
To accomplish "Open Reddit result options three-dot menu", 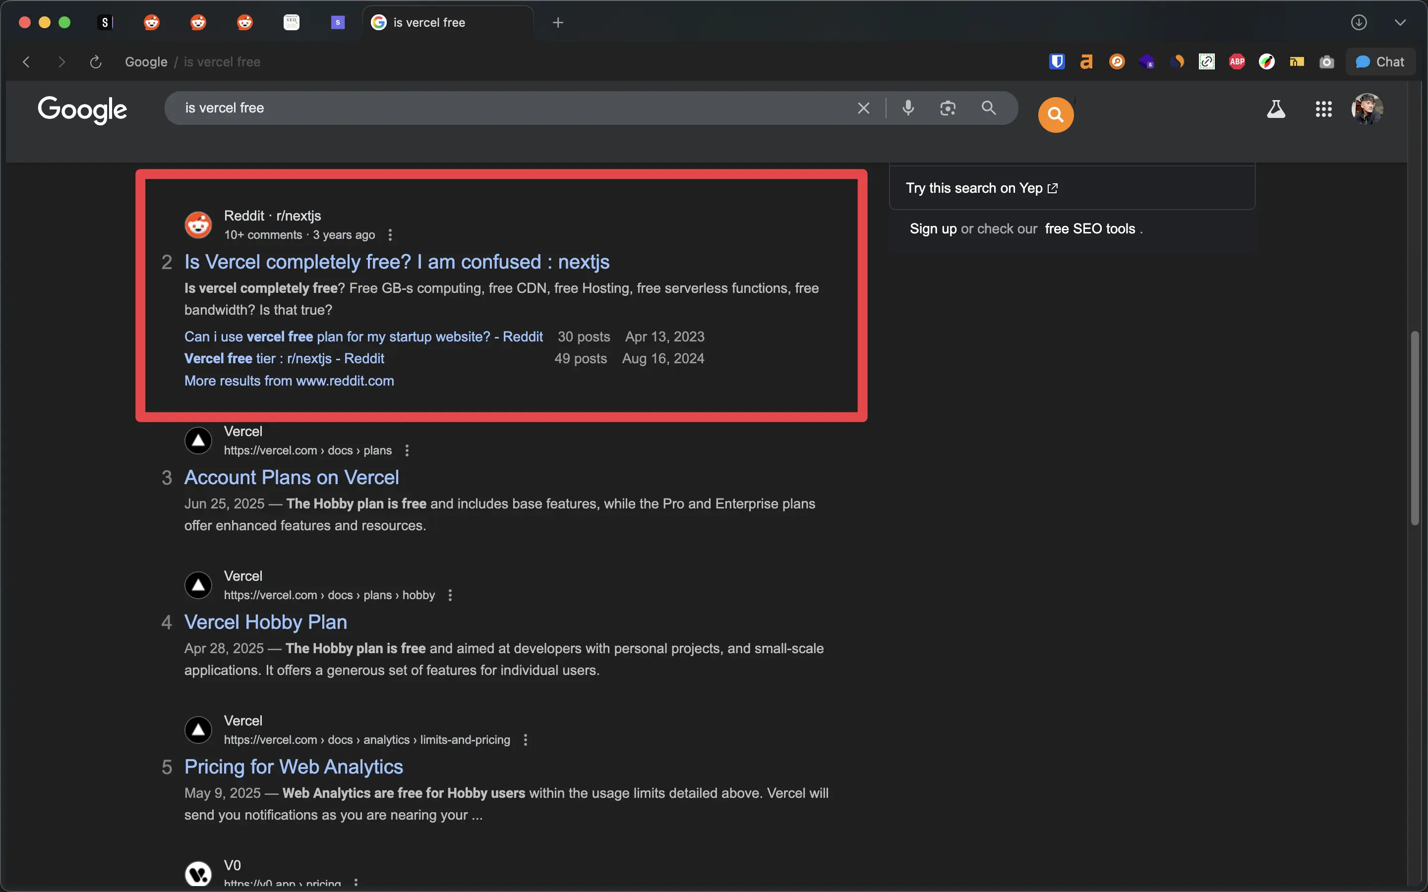I will coord(390,235).
